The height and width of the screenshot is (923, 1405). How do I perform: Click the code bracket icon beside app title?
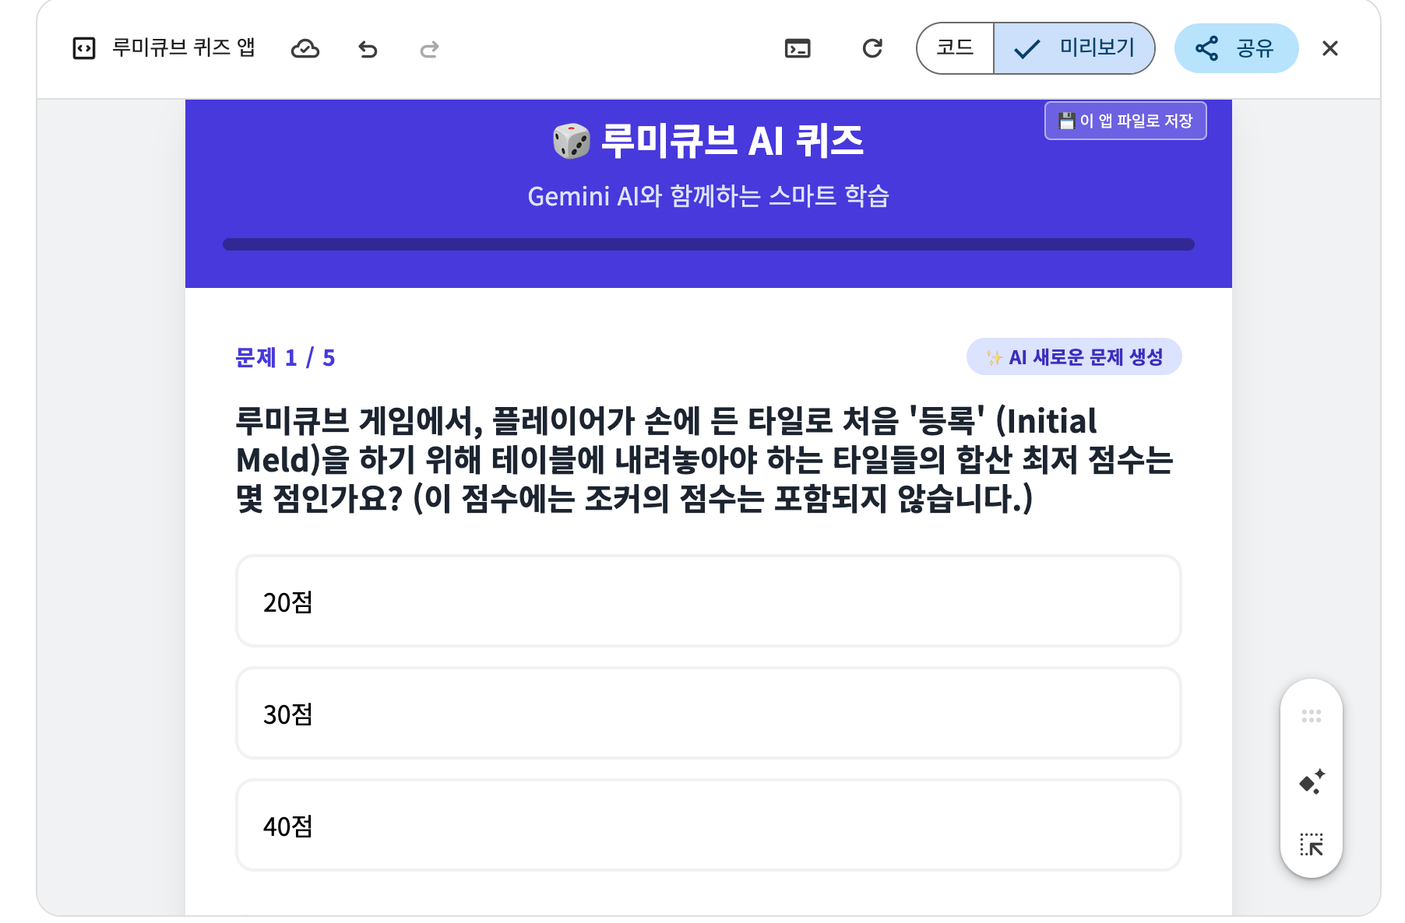click(x=83, y=48)
